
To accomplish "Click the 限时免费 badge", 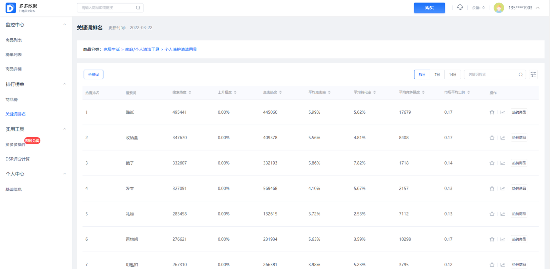I will [32, 141].
